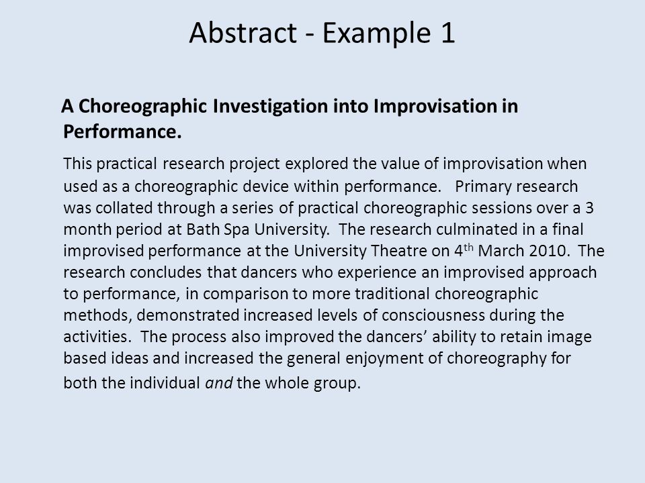The height and width of the screenshot is (483, 645).
Task: Click the phrase 'improvised performance'
Action: (x=153, y=250)
